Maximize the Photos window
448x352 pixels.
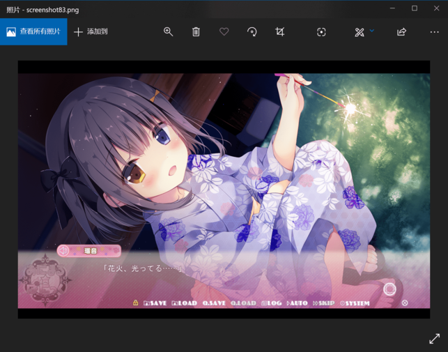tap(415, 8)
